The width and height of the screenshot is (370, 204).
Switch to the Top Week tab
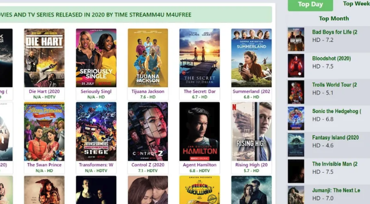pyautogui.click(x=356, y=4)
